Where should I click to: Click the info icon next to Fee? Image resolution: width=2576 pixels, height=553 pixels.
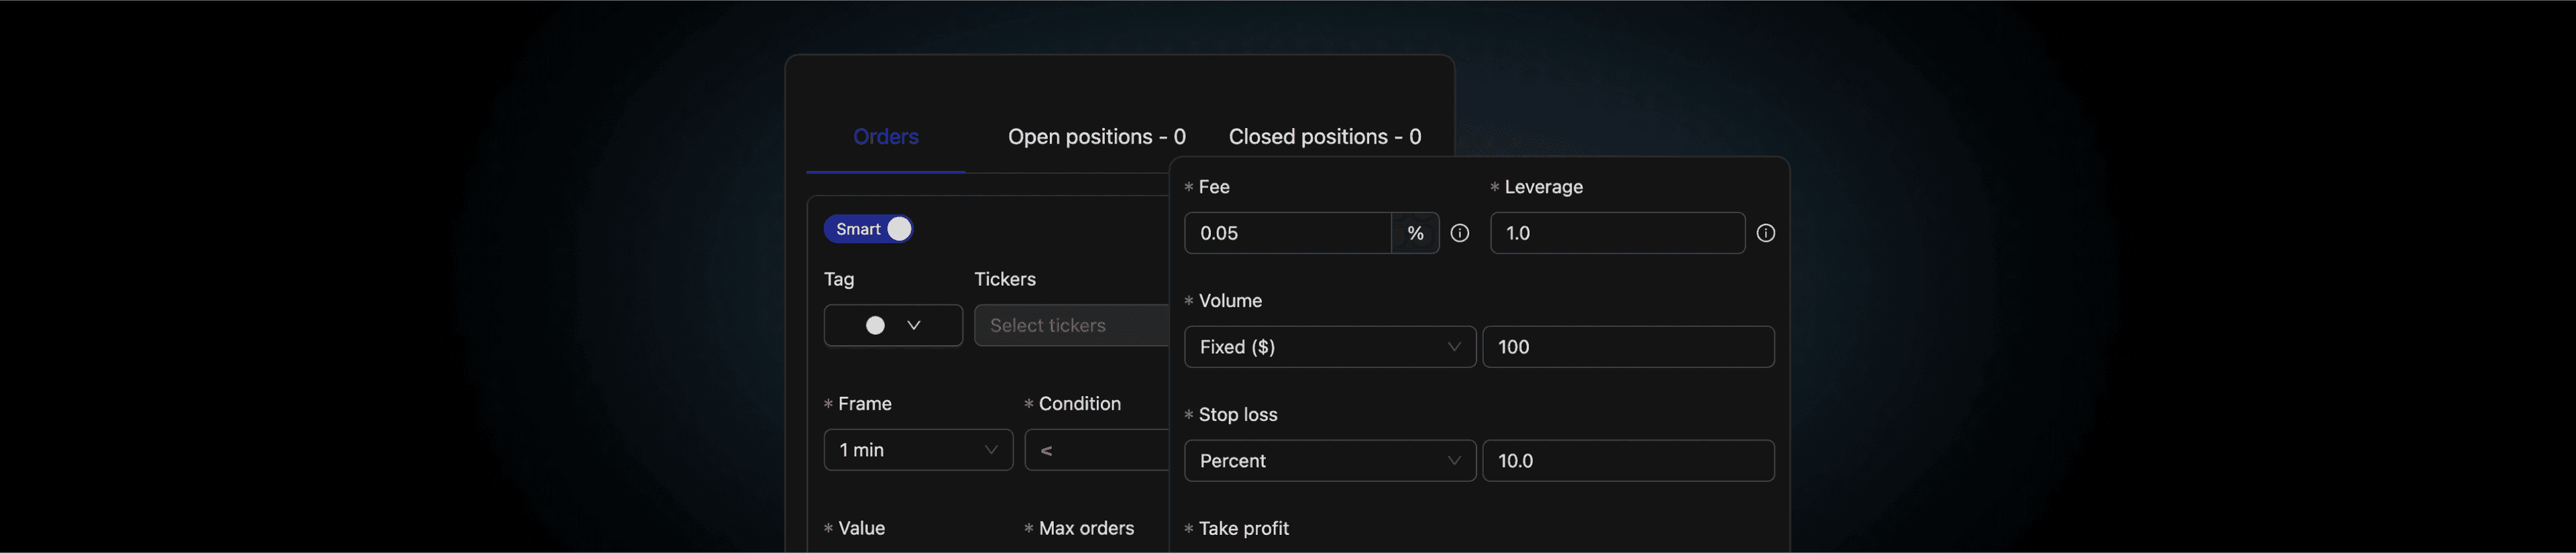(1460, 233)
